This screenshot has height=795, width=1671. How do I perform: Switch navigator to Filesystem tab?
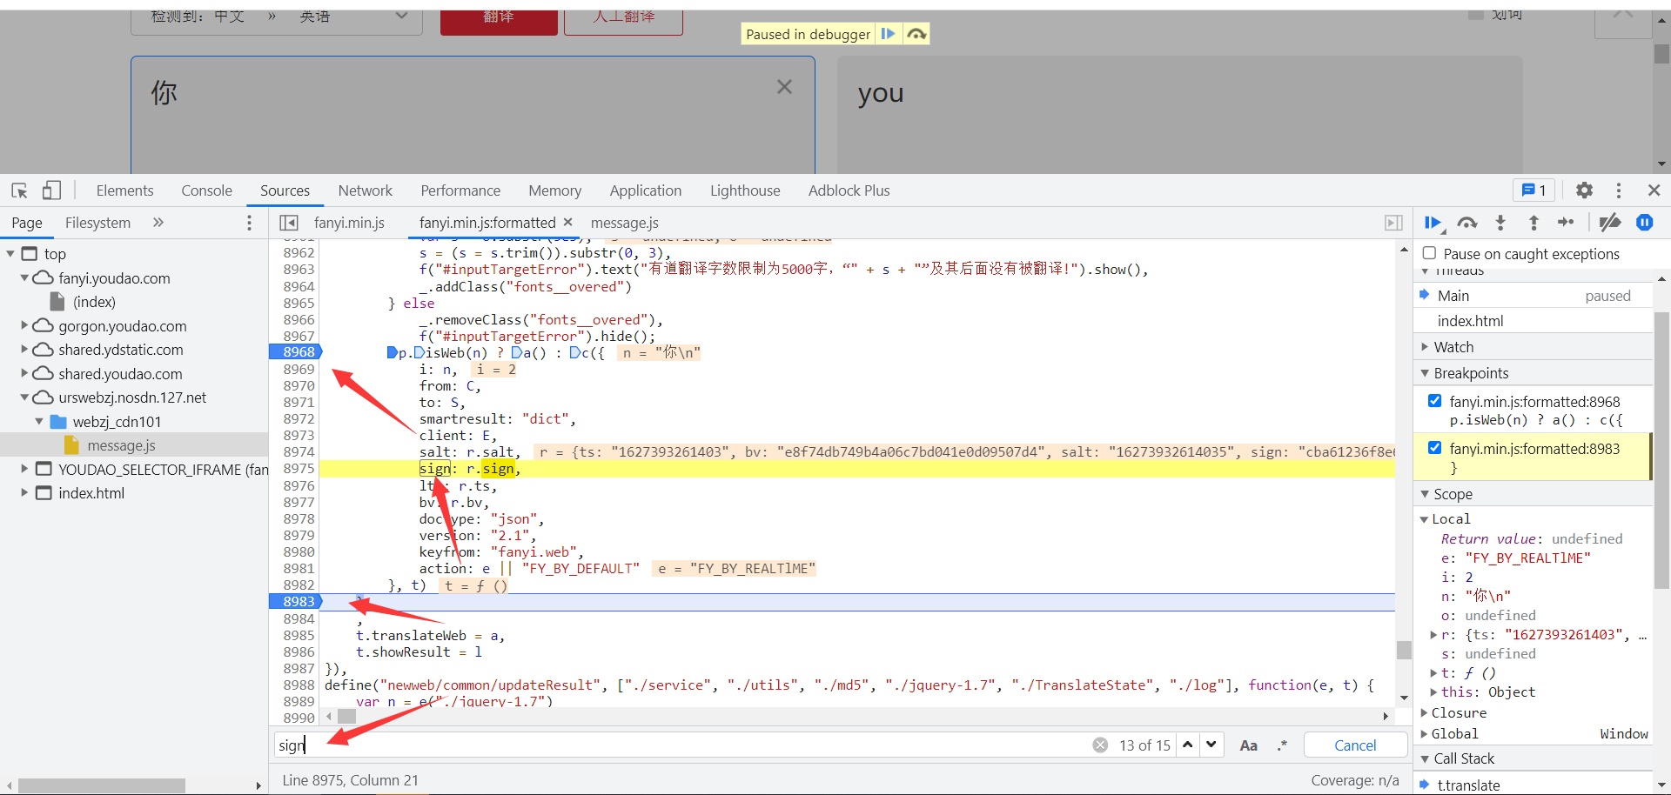(97, 223)
